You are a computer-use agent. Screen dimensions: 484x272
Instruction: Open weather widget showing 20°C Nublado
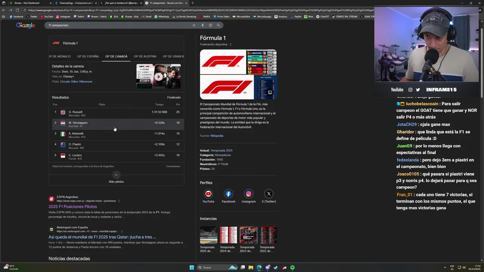(10, 267)
